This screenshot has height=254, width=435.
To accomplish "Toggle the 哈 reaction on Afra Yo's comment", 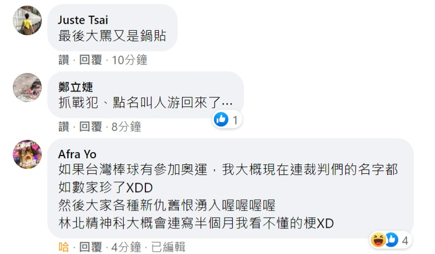I will pos(64,247).
